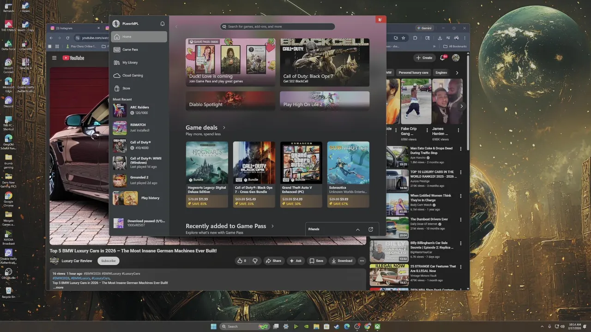Open Call of Duty: WWII (Windows) entry

point(139,162)
